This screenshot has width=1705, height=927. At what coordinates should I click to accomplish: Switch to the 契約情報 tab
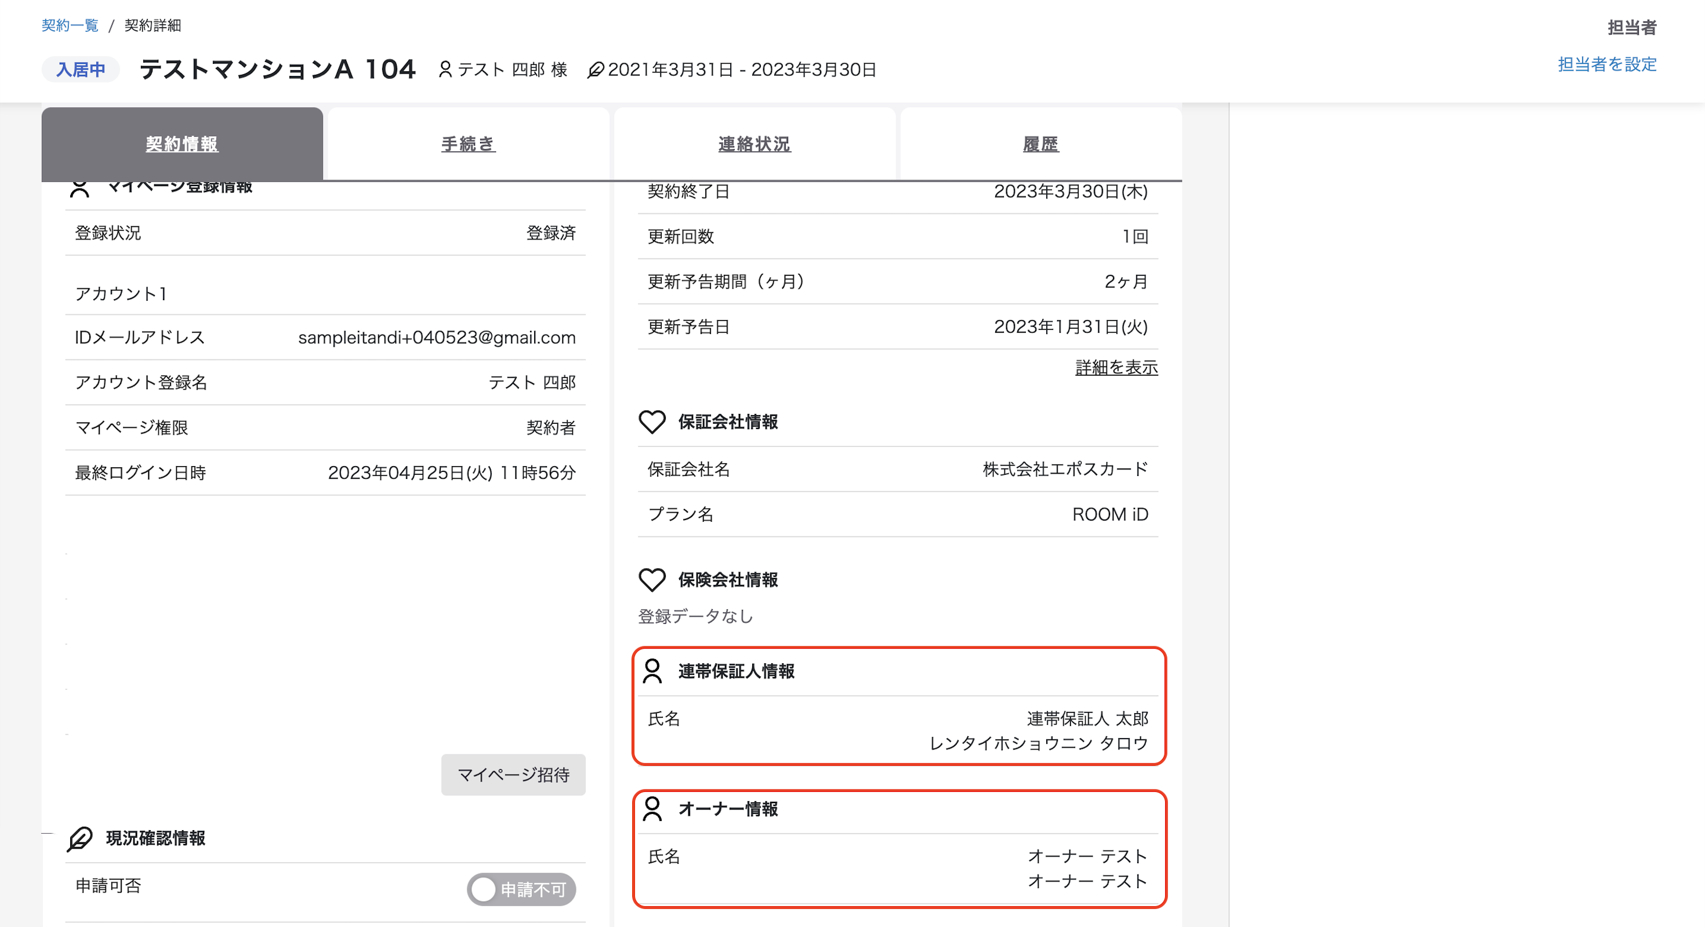click(182, 144)
